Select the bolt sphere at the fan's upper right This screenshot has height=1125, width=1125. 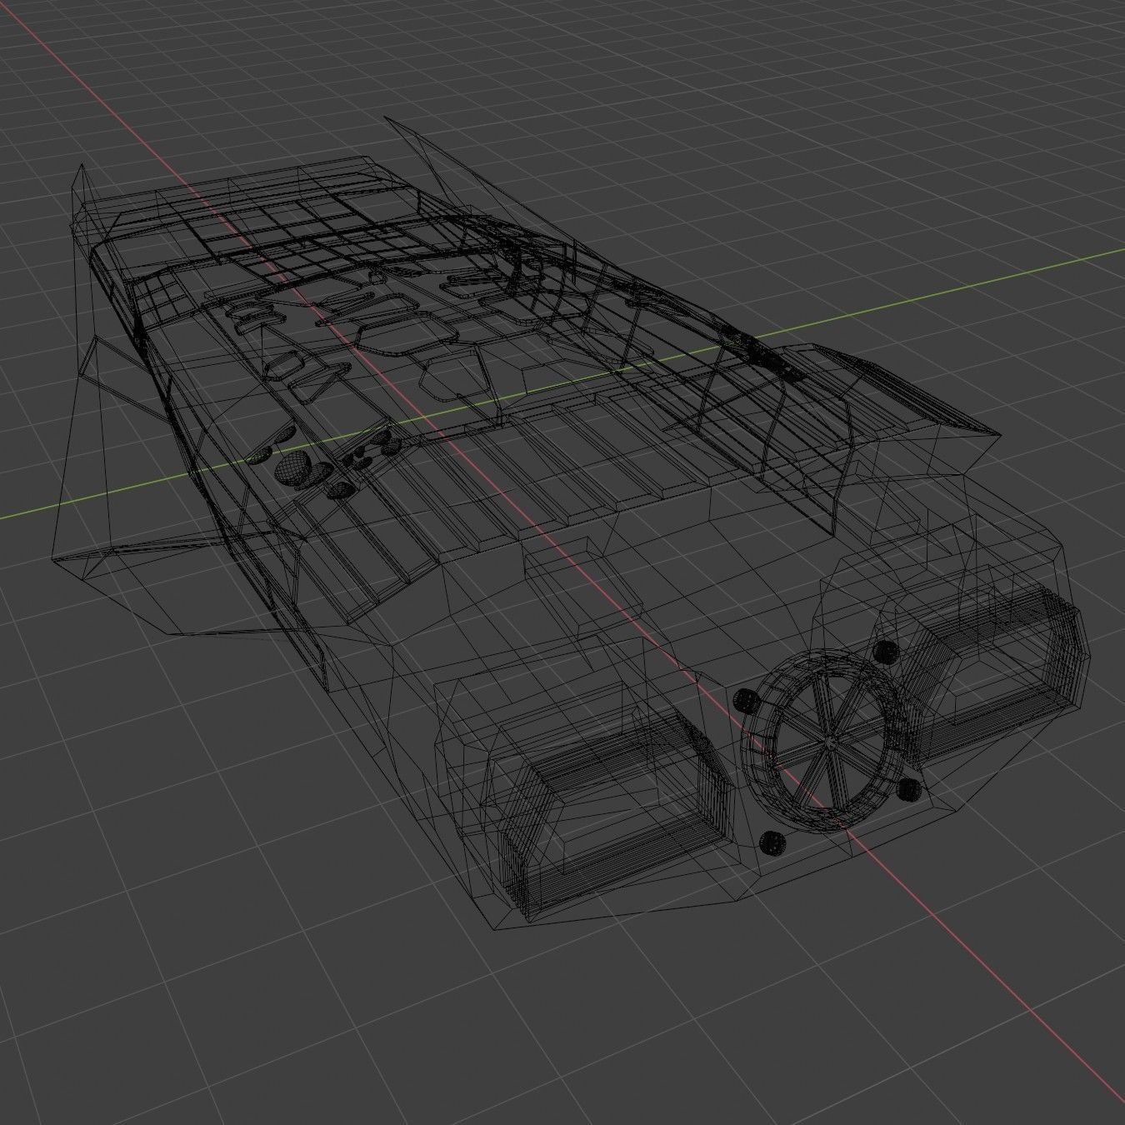887,652
